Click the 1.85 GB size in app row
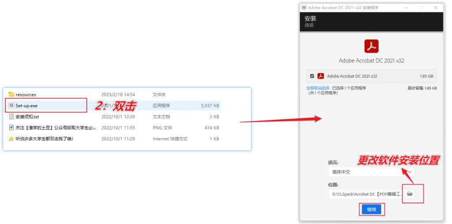 click(426, 76)
